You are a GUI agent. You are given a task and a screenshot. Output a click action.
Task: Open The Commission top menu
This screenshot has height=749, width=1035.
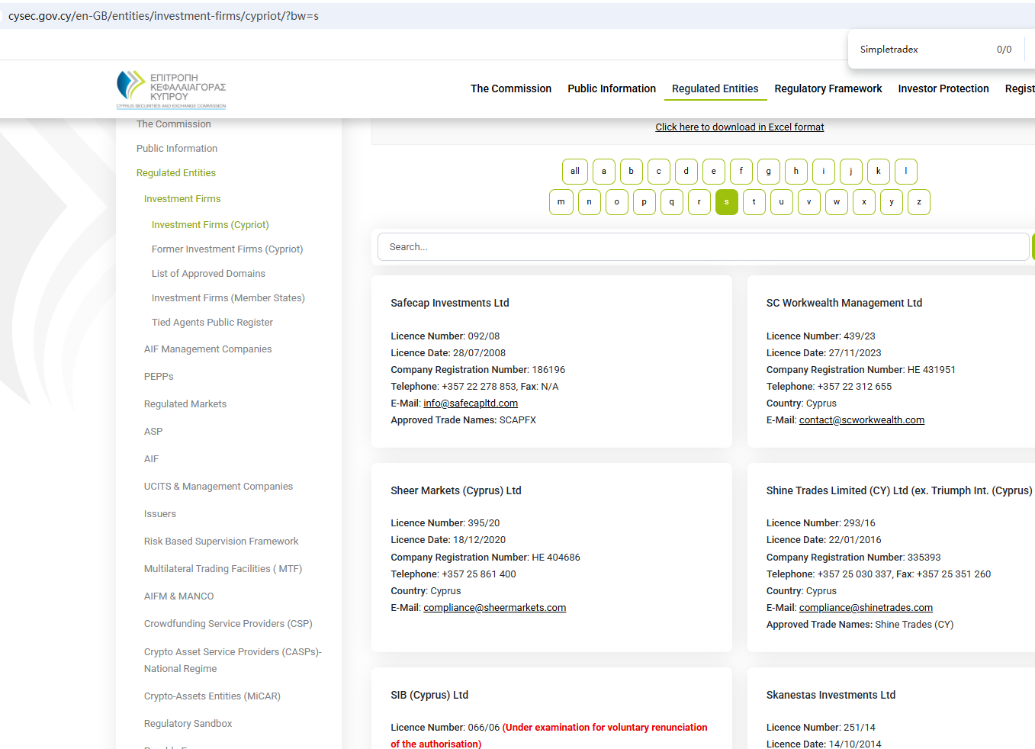pos(510,88)
